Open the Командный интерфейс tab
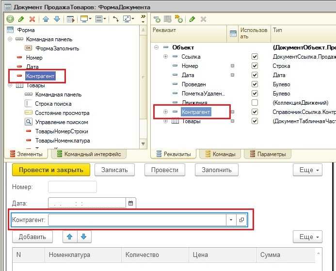This screenshot has height=271, width=336. tap(89, 154)
